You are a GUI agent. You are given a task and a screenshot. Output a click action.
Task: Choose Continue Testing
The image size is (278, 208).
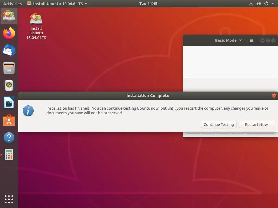coord(219,125)
